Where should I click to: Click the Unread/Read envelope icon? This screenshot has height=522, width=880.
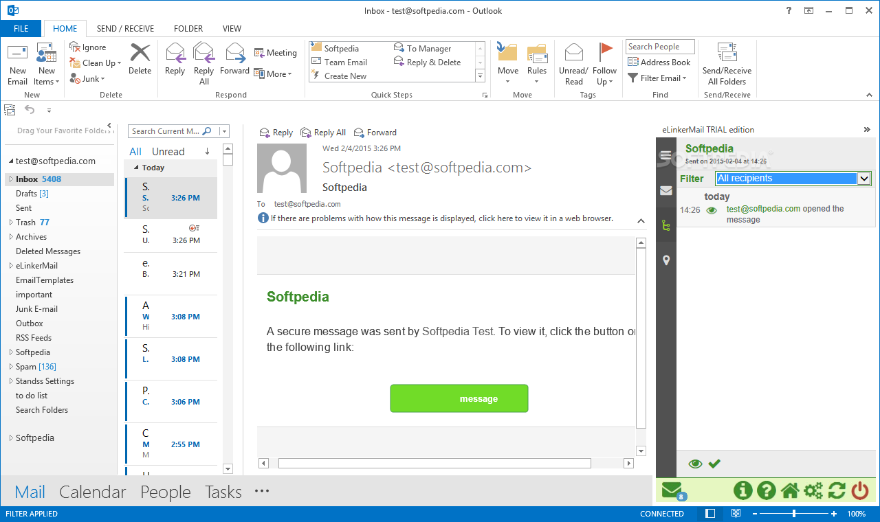(573, 52)
